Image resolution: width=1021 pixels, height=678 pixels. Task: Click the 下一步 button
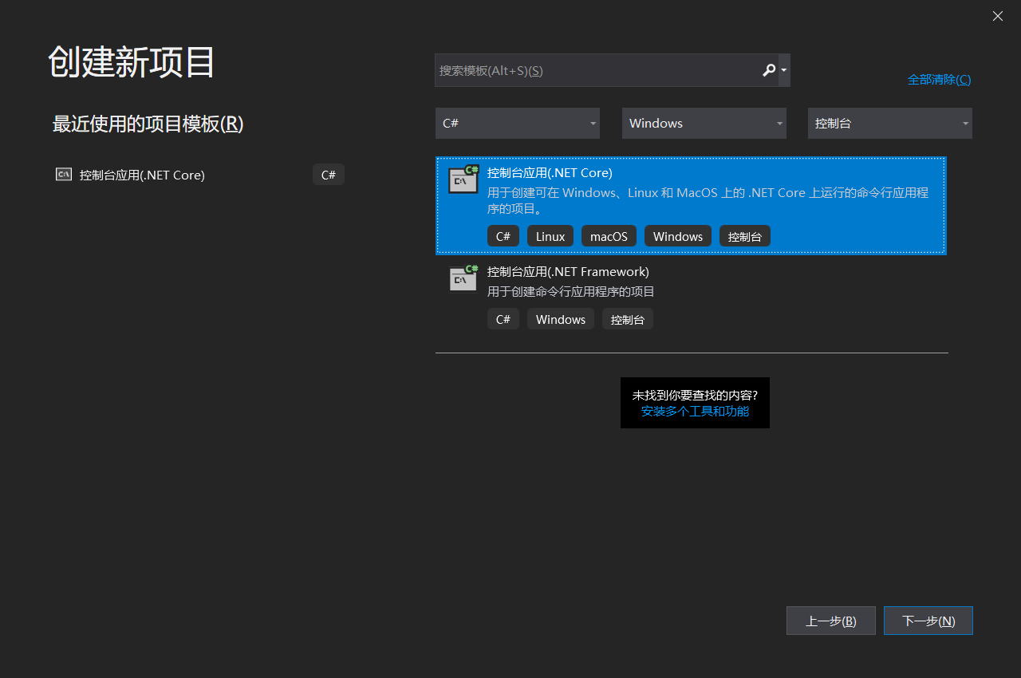click(928, 620)
